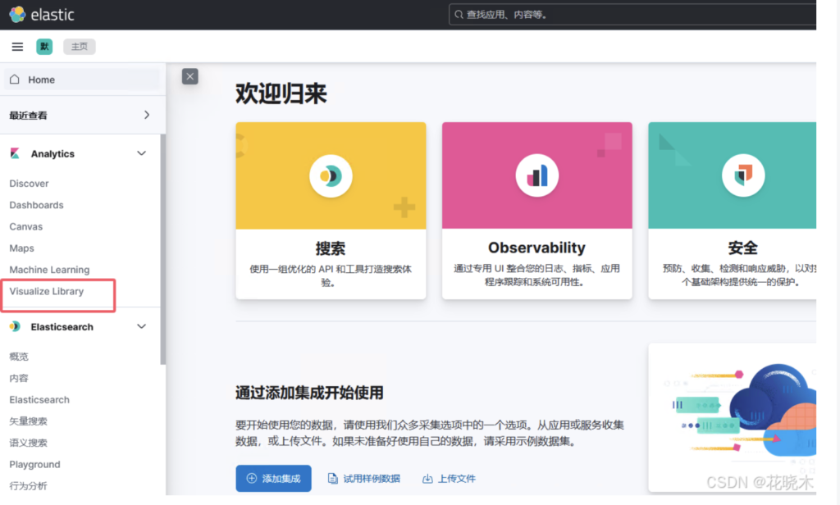Open the 安全 card title
The width and height of the screenshot is (840, 505).
[x=743, y=248]
